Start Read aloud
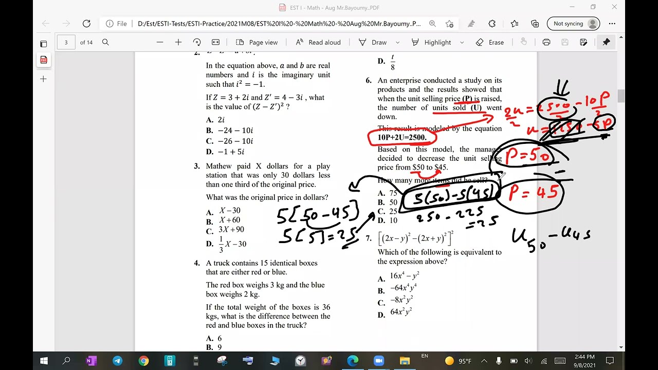The height and width of the screenshot is (370, 658). coord(318,42)
